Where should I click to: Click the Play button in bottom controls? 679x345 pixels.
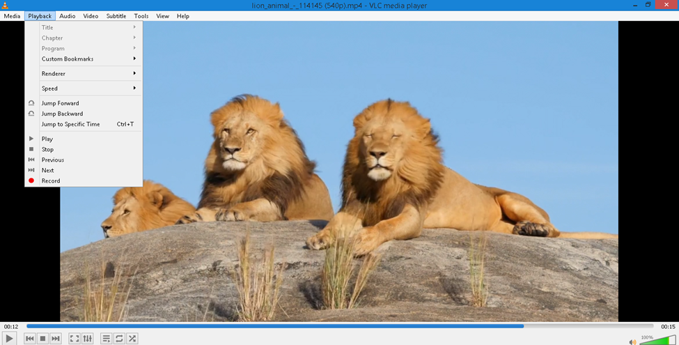coord(9,339)
